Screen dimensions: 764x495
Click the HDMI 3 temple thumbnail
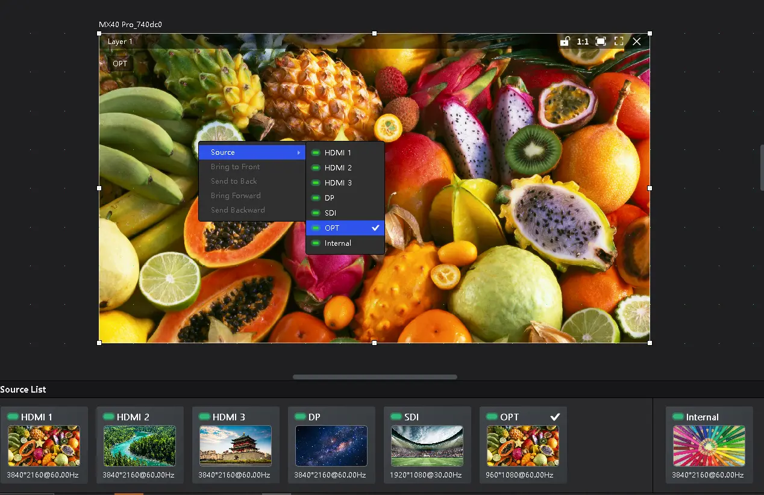[235, 446]
